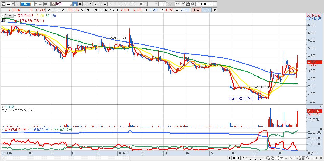Click the rewind playback button

[x=234, y=158]
